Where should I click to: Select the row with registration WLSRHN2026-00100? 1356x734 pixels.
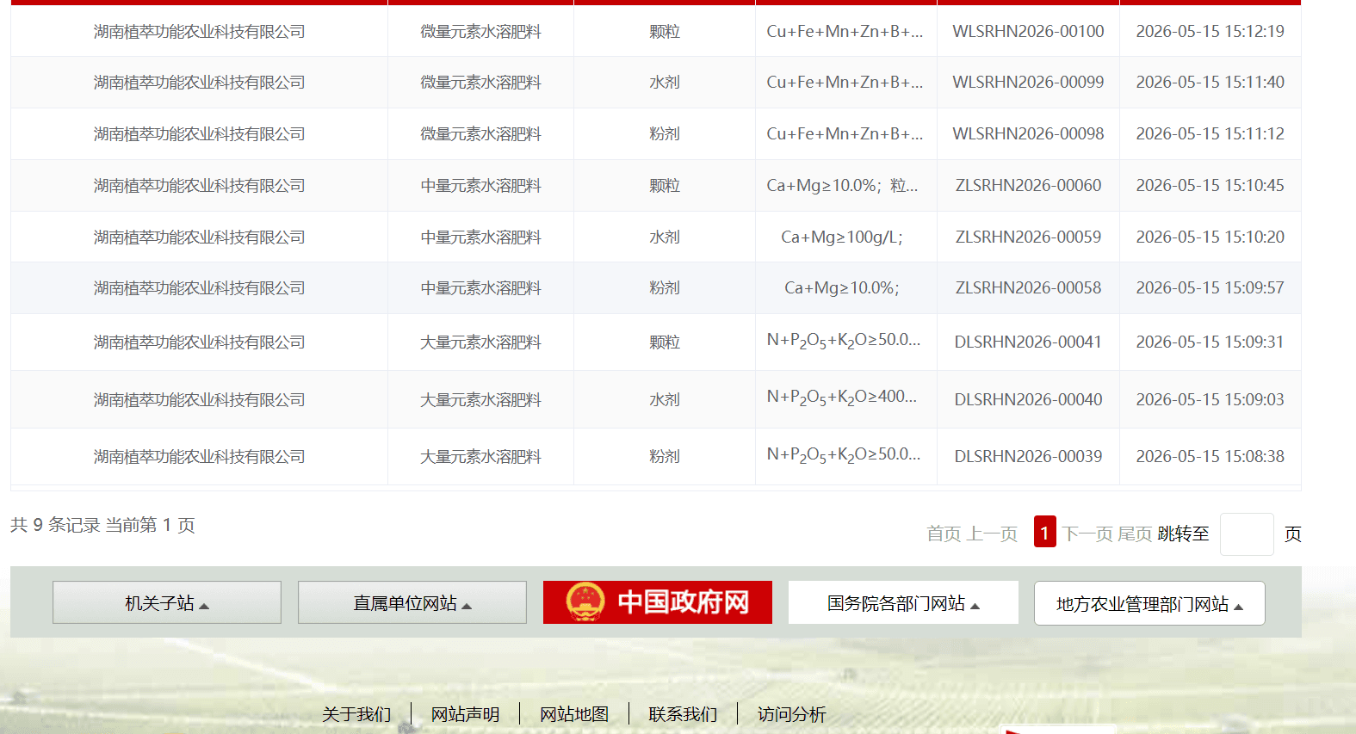click(x=655, y=31)
